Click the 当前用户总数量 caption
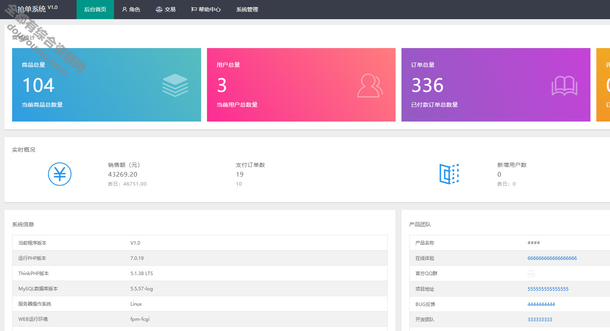The width and height of the screenshot is (610, 331). (x=237, y=105)
